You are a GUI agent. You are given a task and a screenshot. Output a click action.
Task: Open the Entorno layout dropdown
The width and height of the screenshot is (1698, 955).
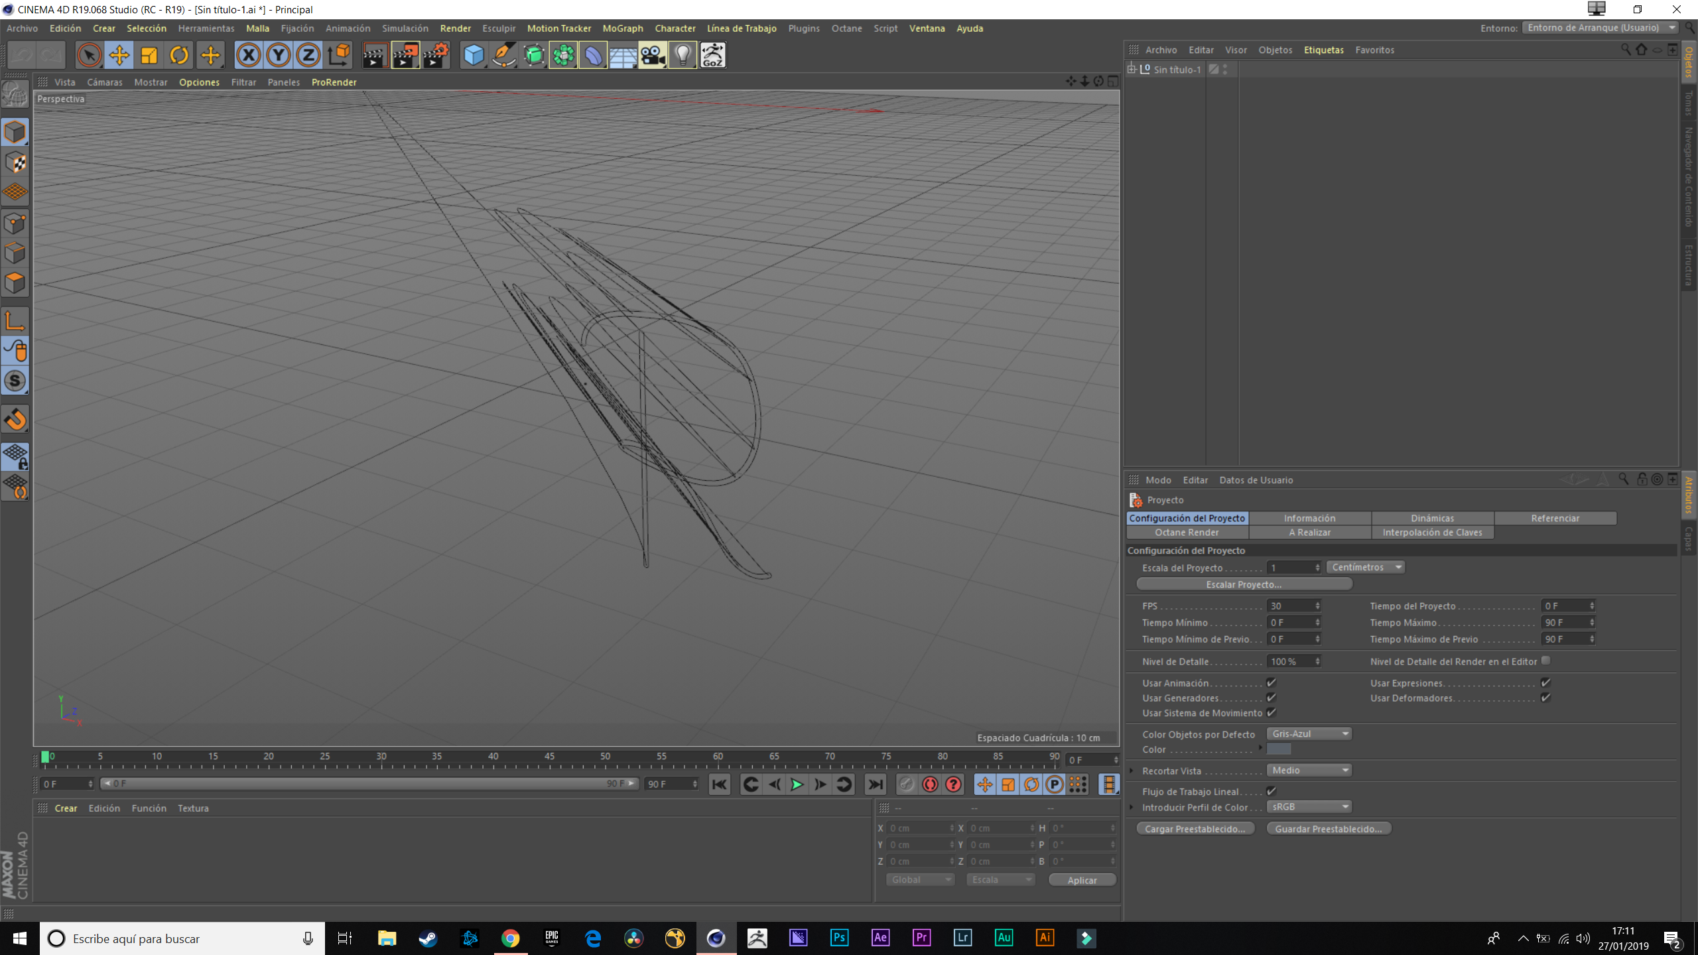[1601, 28]
